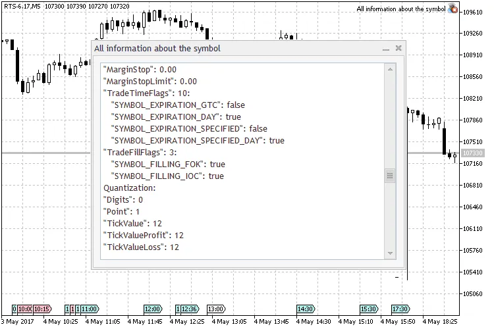The width and height of the screenshot is (494, 329).
Task: Click the "All information about the symbol" chart label
Action: coord(400,9)
